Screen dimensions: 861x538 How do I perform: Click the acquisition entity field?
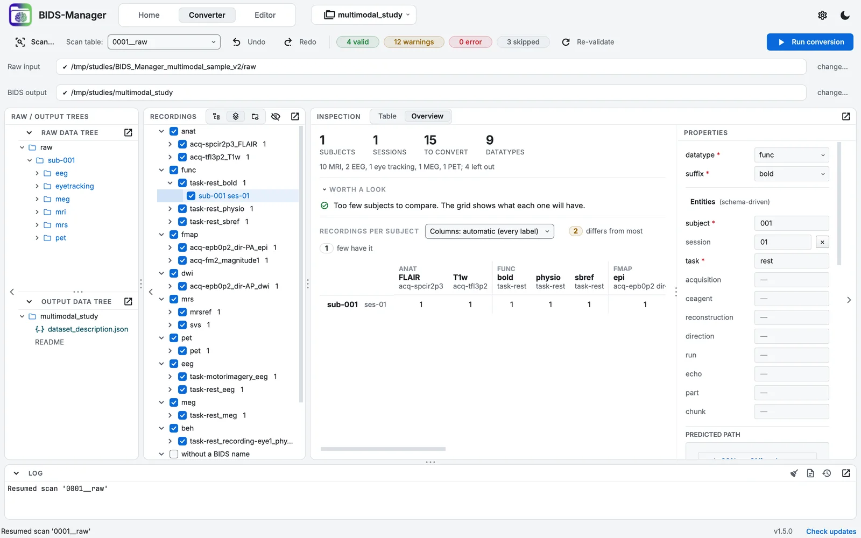792,280
